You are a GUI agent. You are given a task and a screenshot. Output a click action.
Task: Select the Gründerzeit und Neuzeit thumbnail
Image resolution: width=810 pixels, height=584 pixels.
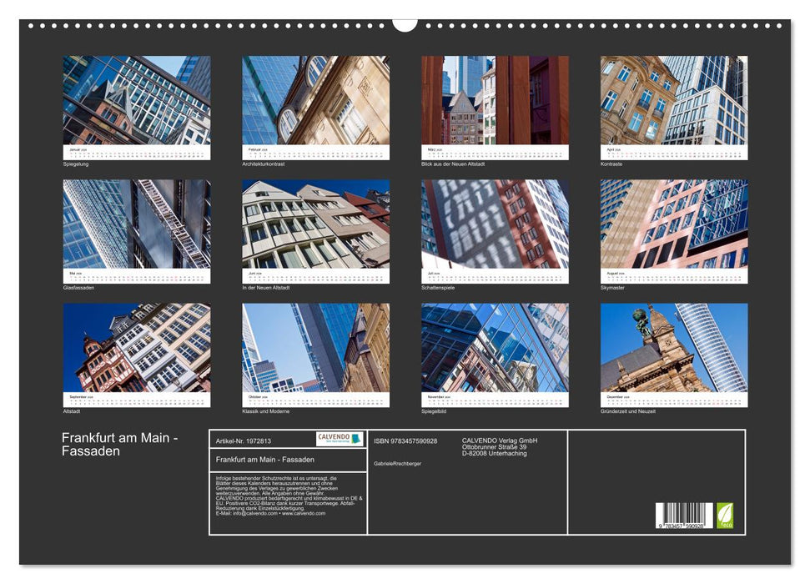674,347
